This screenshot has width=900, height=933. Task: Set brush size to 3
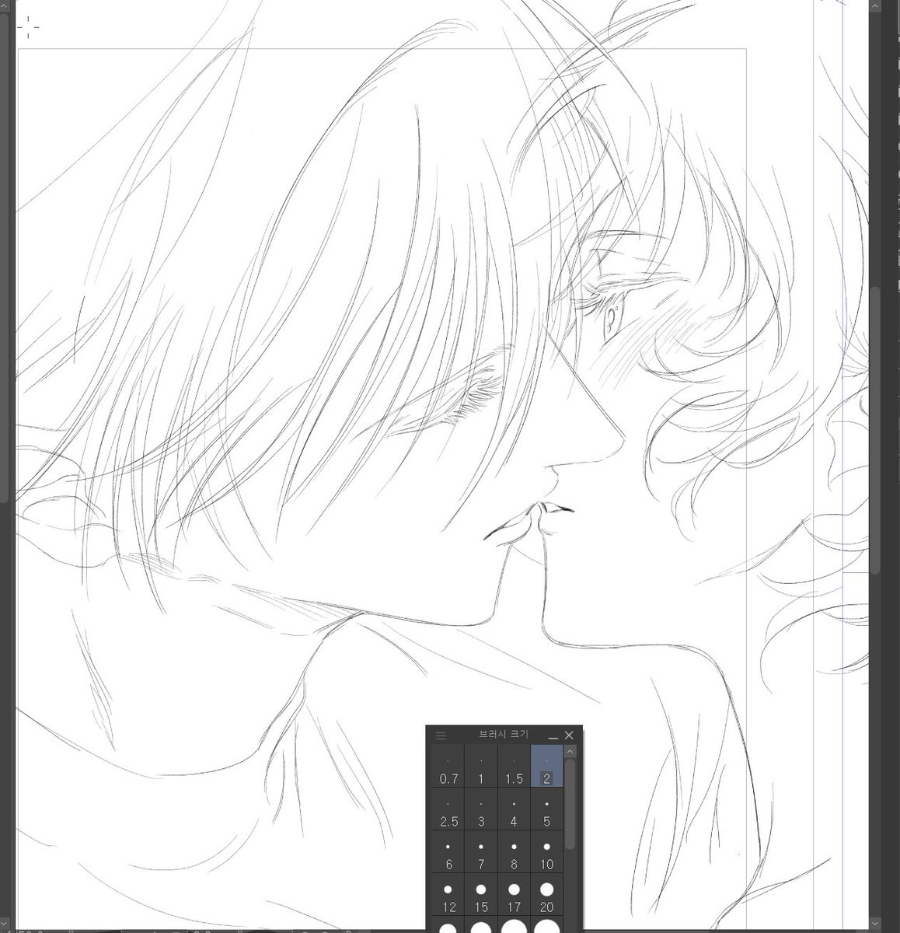coord(481,809)
